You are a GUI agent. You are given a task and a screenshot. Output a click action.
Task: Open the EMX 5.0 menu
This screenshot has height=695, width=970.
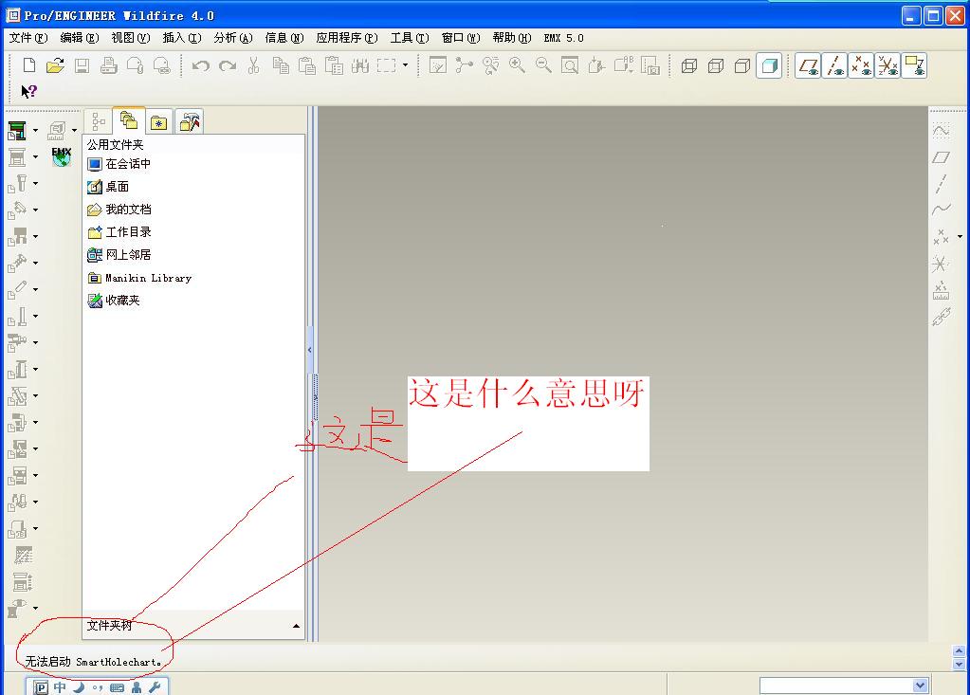(x=563, y=38)
